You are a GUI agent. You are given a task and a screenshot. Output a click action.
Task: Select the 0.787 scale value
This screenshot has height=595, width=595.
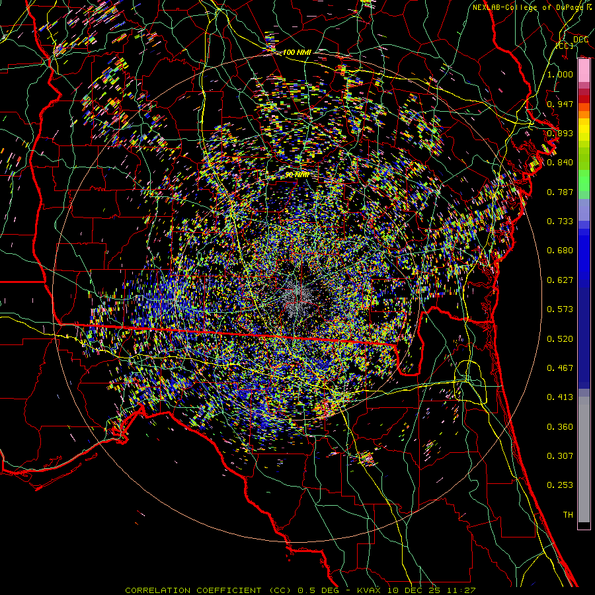coord(560,192)
